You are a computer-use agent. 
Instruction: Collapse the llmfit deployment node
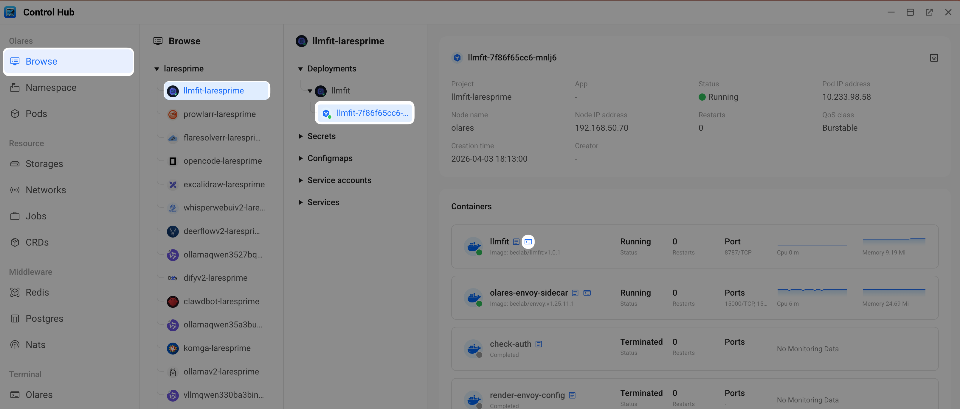[x=310, y=91]
